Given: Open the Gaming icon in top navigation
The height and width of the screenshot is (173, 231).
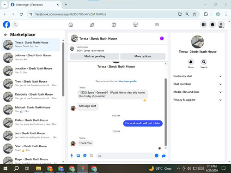Looking at the screenshot, I should (x=157, y=24).
